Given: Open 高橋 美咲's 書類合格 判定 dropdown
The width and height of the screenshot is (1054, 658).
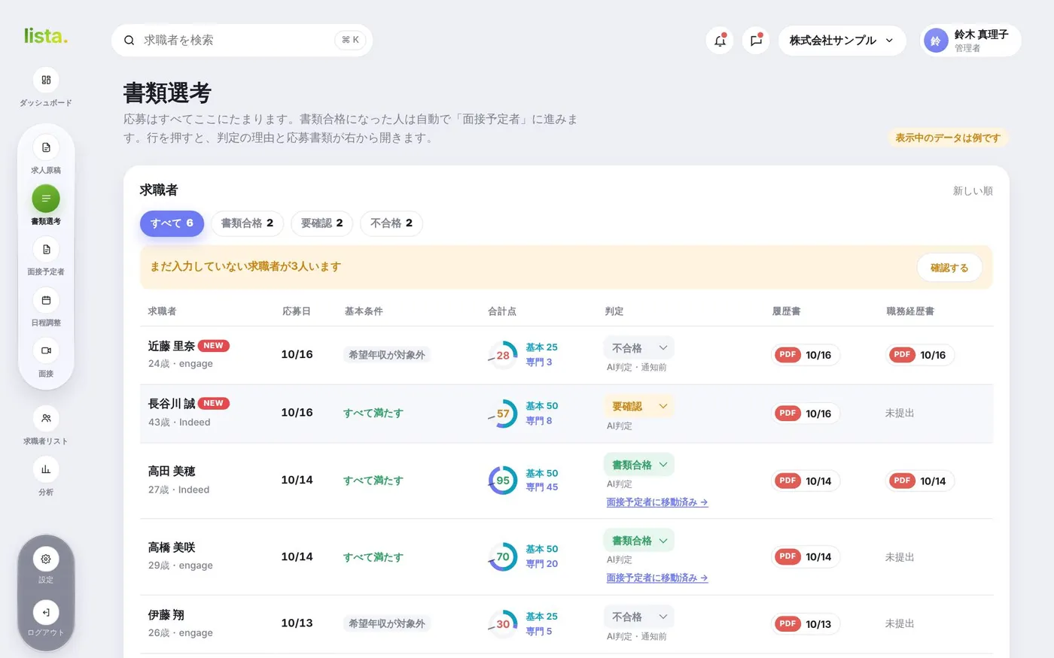Looking at the screenshot, I should [638, 541].
